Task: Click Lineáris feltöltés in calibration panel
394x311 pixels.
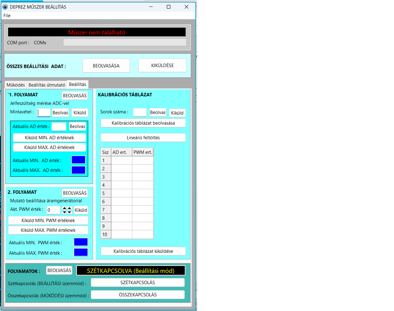Action: click(x=143, y=137)
